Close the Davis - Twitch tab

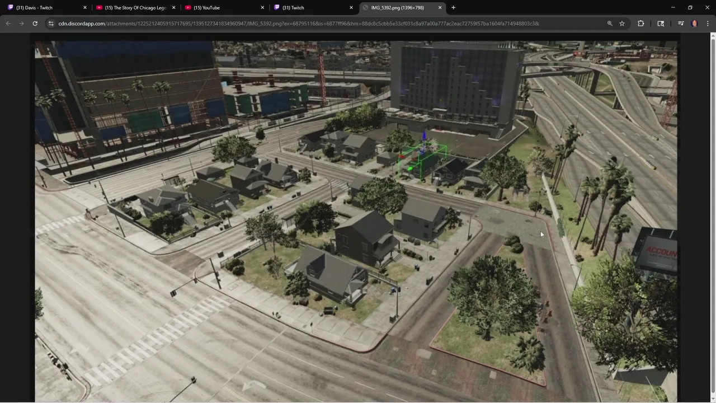click(85, 8)
